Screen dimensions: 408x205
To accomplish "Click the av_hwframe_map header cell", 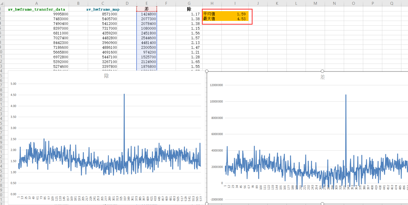I will click(x=103, y=9).
